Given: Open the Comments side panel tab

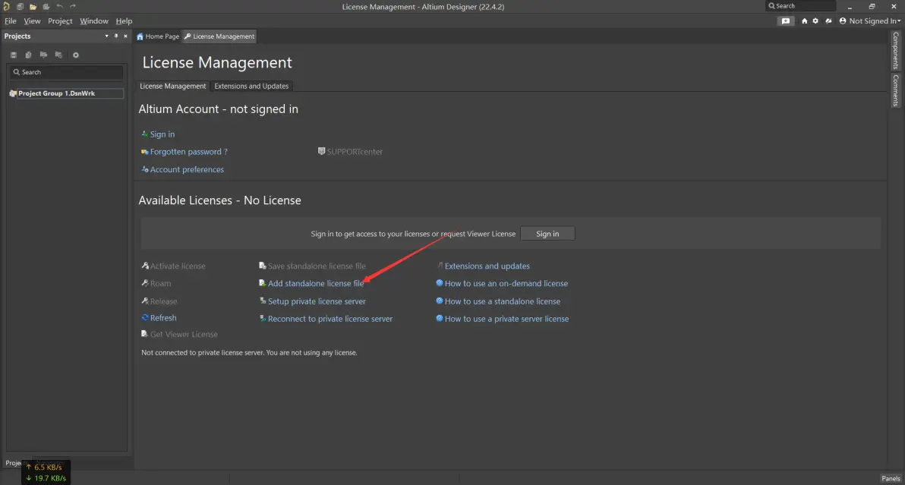Looking at the screenshot, I should tap(895, 90).
